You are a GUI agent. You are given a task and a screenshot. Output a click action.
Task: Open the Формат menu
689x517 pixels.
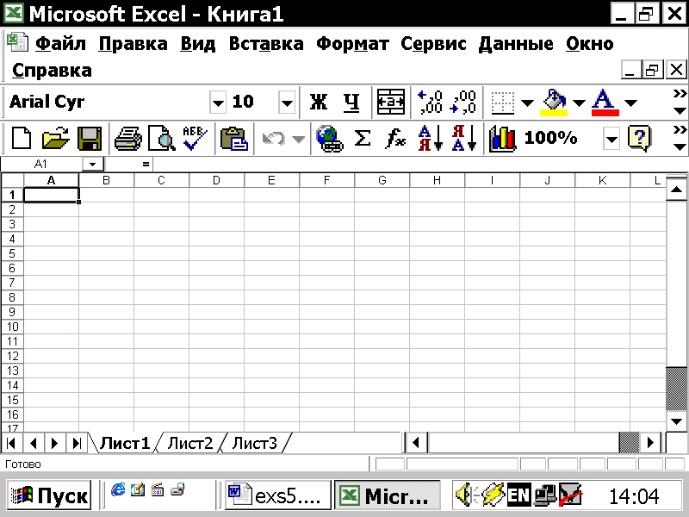click(353, 44)
